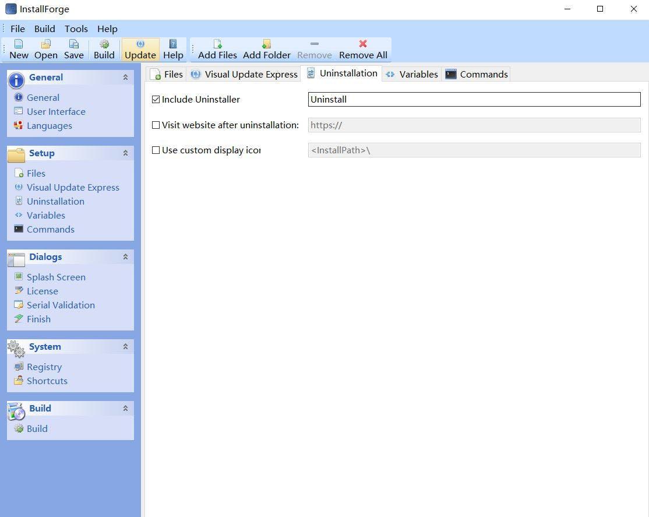Click inside the Uninstall name field

474,99
